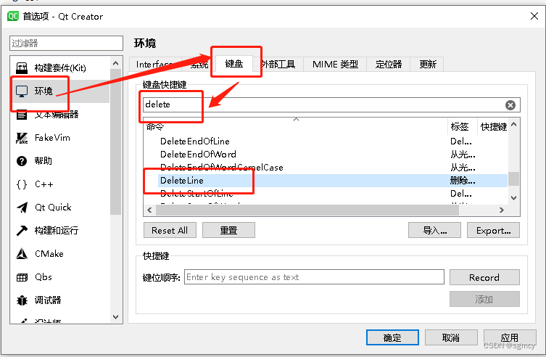
Task: Switch to the 键盘 tab
Action: 233,64
